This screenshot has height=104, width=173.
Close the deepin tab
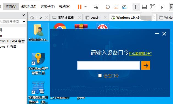pyautogui.click(x=105, y=18)
